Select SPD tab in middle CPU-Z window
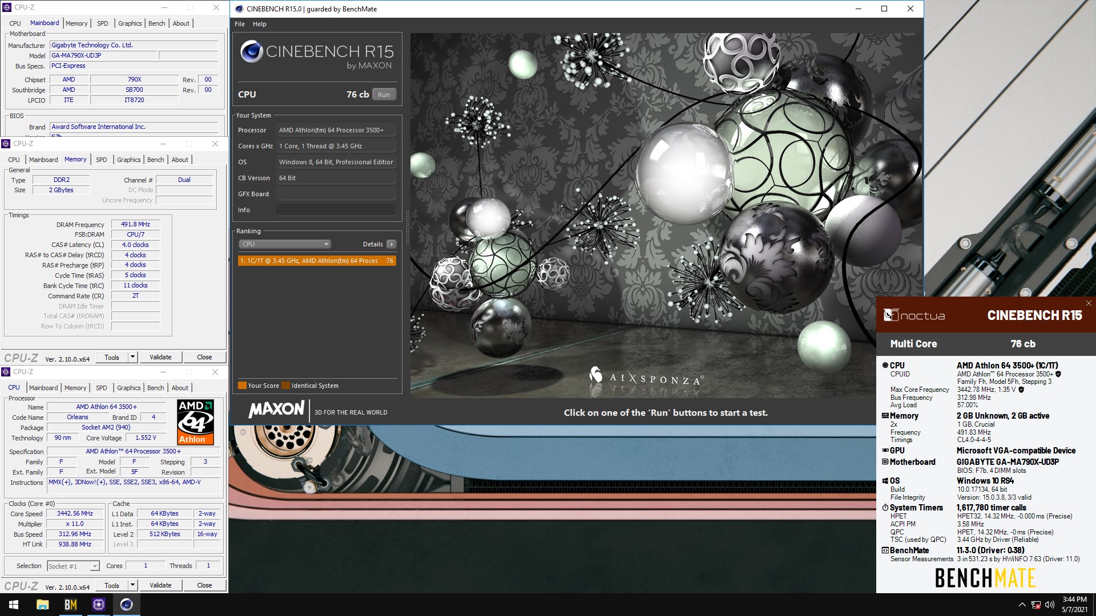 102,160
